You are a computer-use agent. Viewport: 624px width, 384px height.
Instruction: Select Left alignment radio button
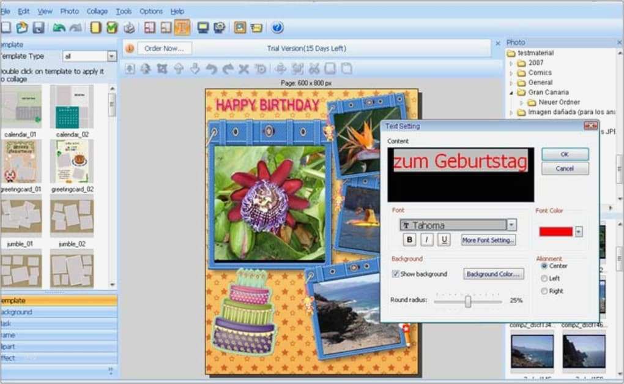(544, 279)
